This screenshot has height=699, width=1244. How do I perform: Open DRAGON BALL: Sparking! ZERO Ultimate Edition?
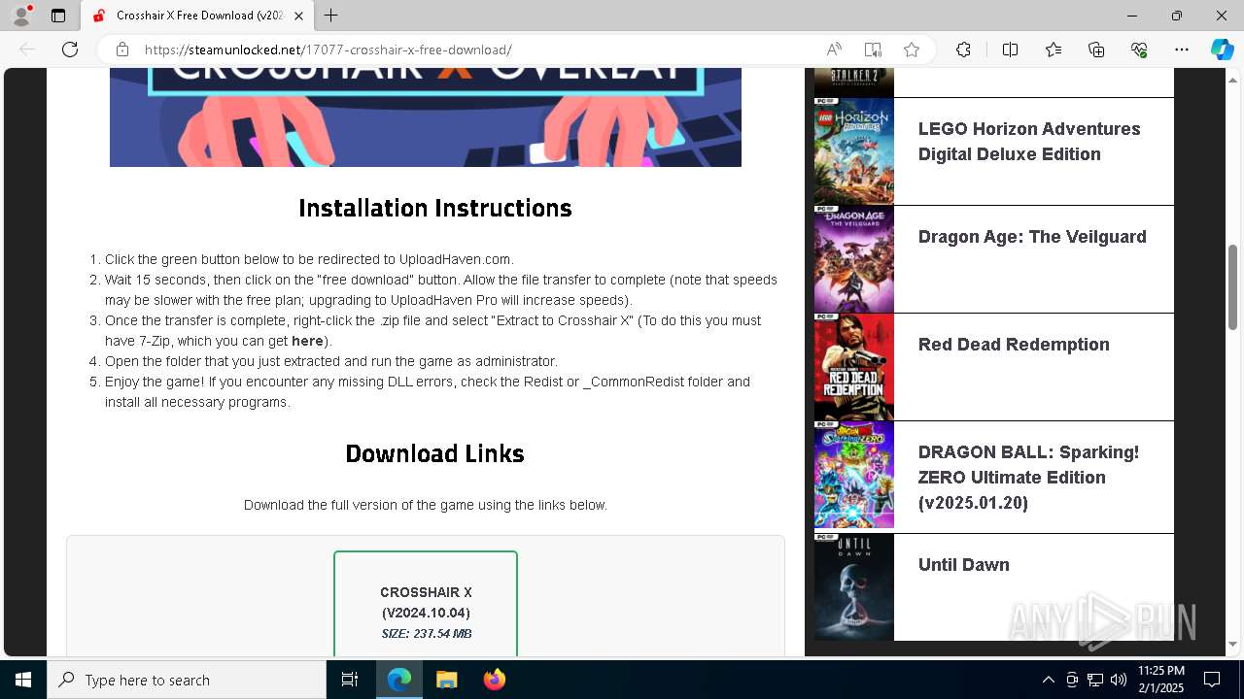click(x=1028, y=478)
